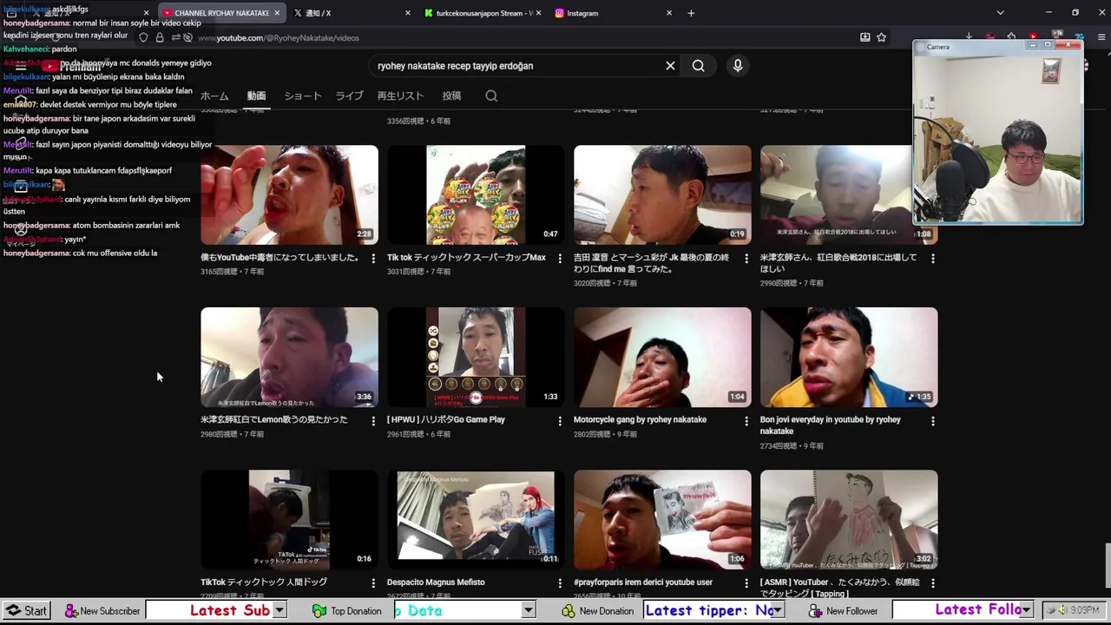Viewport: 1111px width, 625px height.
Task: Click the Start button in taskbar
Action: [x=27, y=610]
